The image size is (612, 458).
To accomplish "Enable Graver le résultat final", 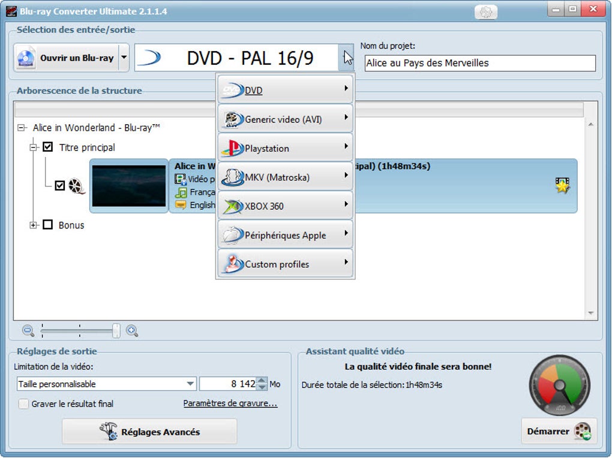I will [x=23, y=404].
